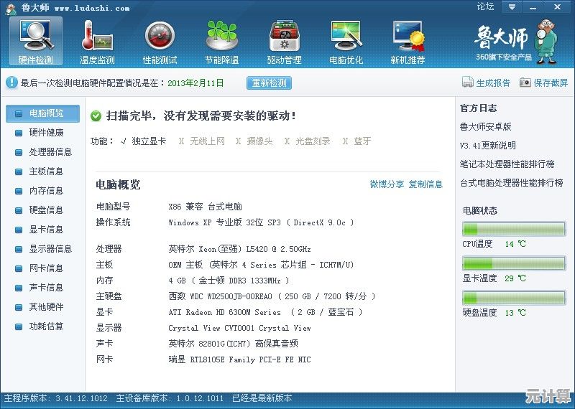Click the 保存截屏 camera icon
This screenshot has width=575, height=409.
tap(525, 83)
